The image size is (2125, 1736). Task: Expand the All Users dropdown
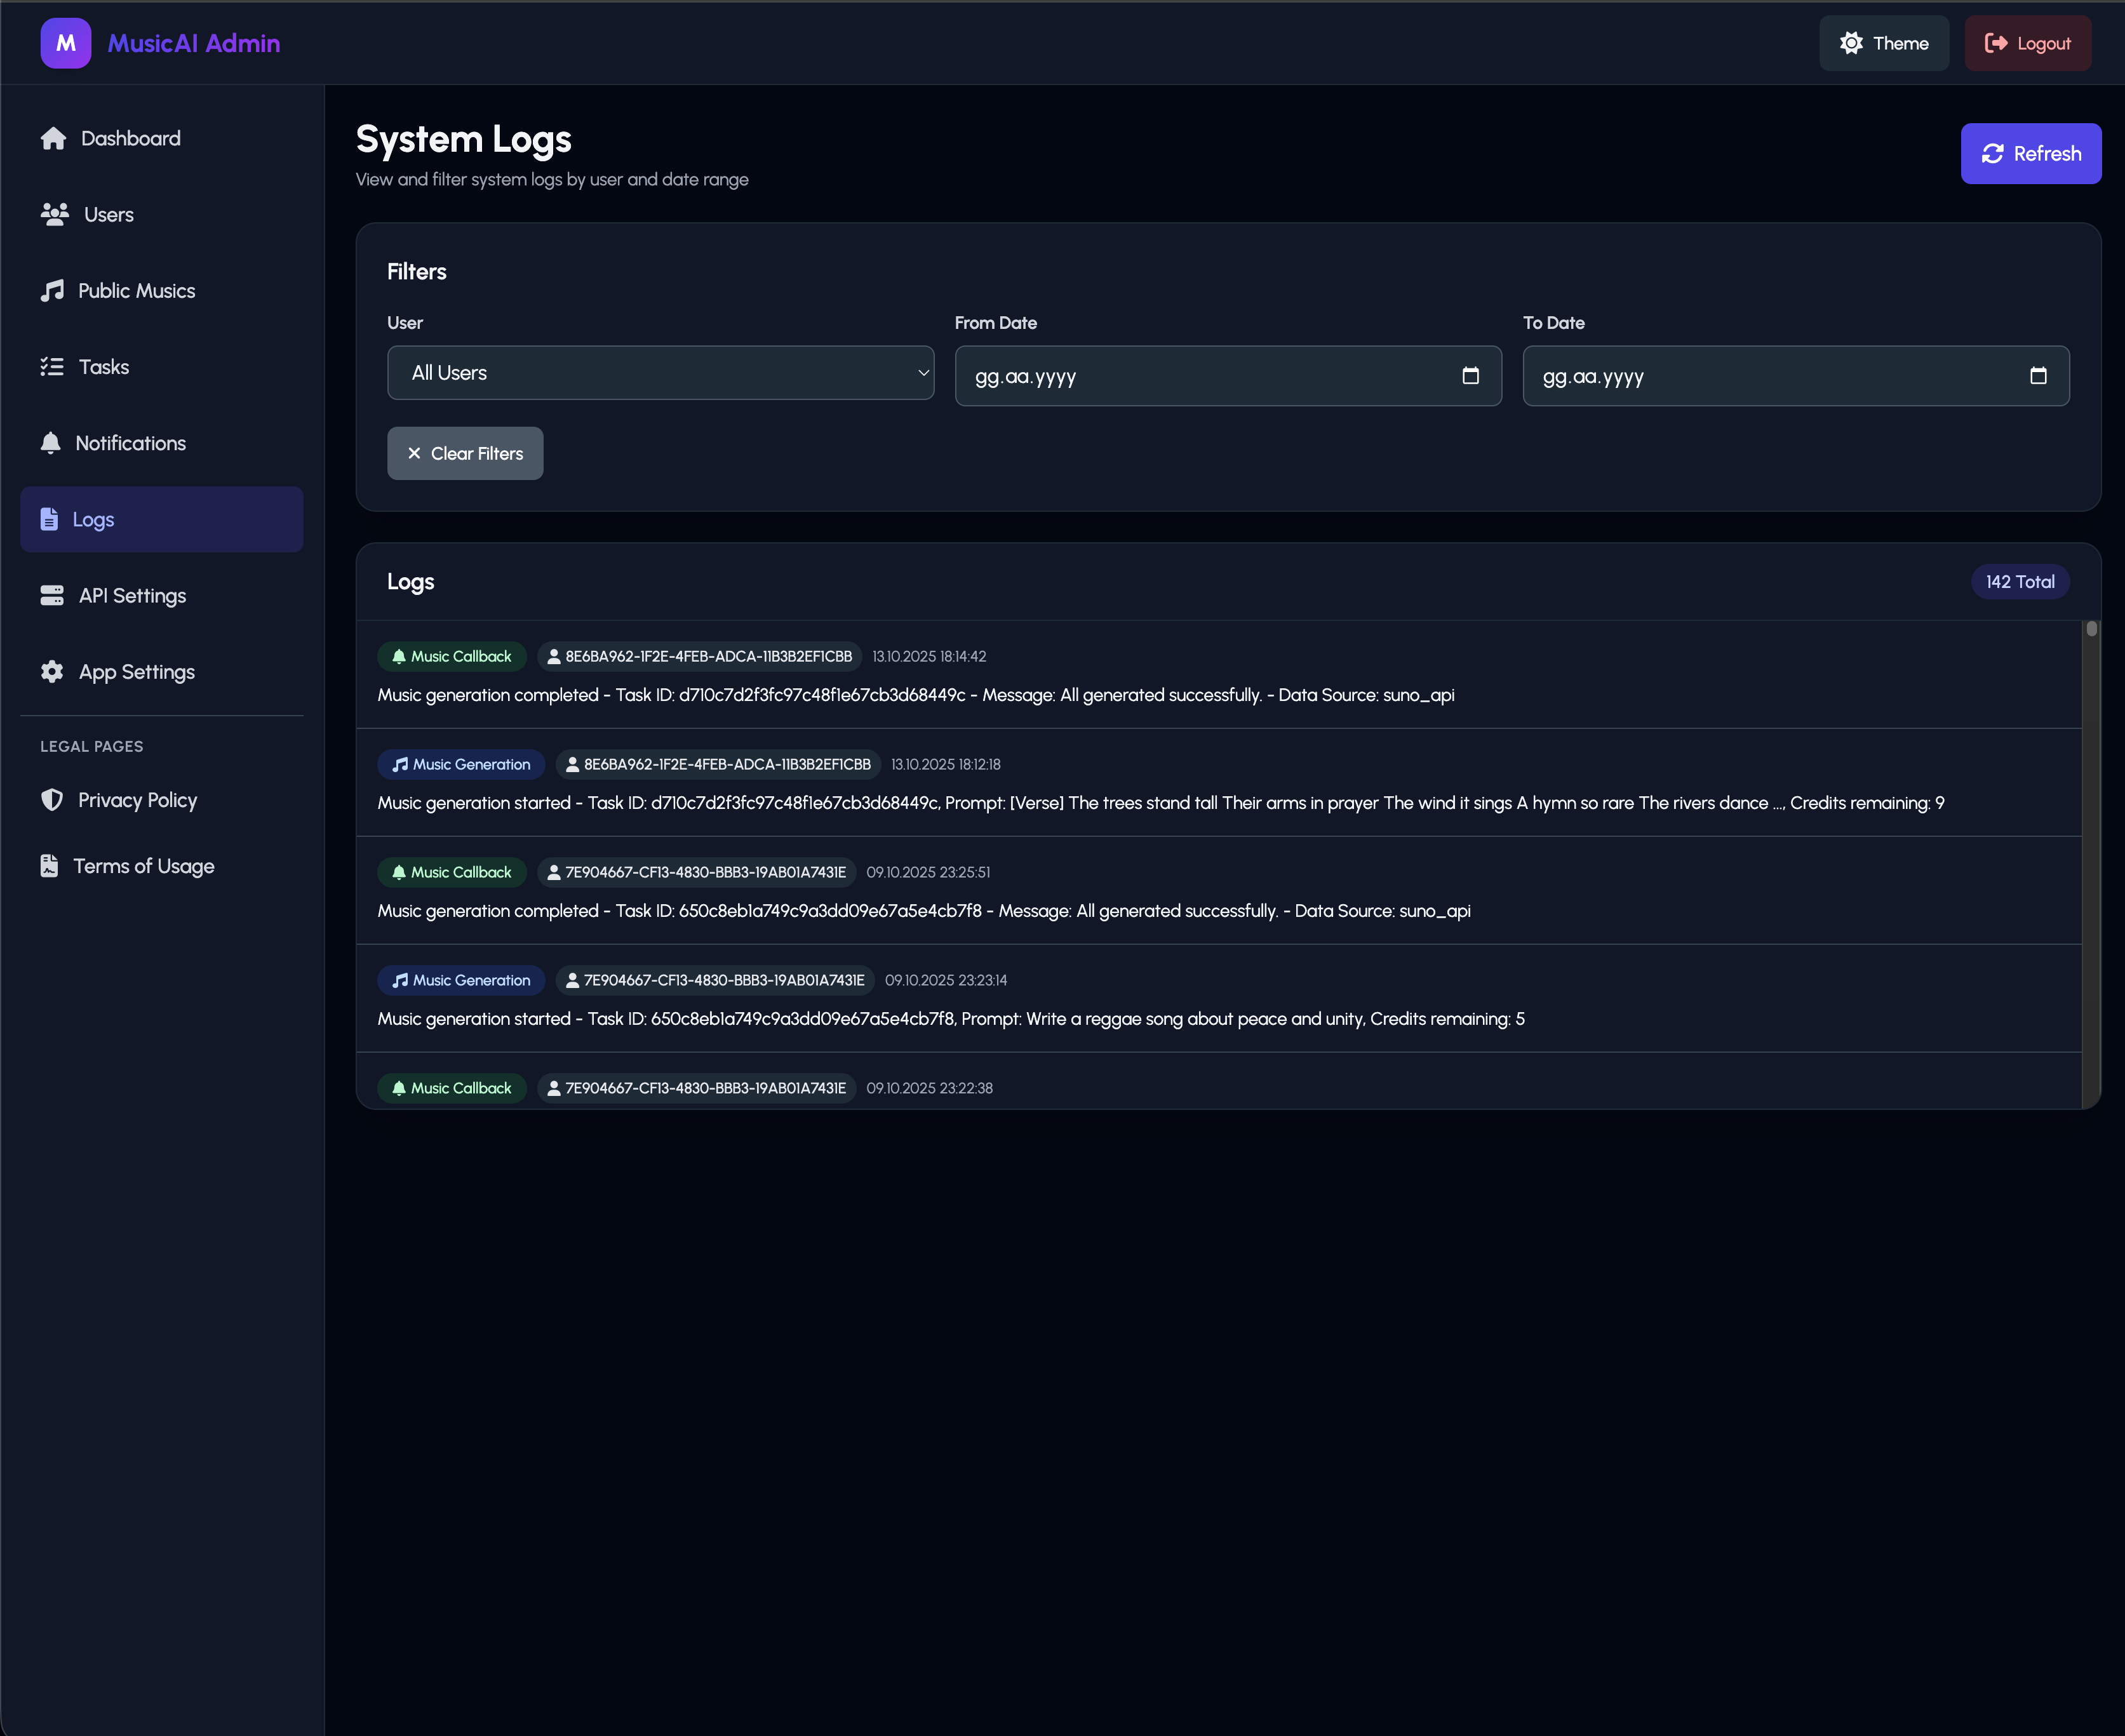[x=660, y=373]
